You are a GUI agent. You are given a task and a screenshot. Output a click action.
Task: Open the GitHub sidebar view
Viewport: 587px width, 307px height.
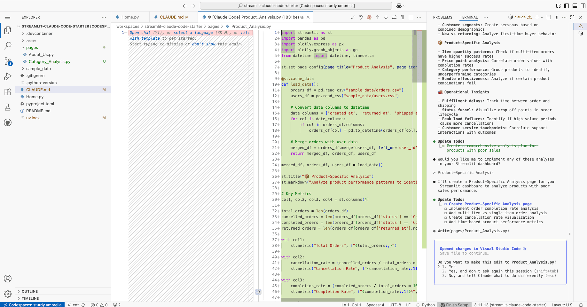point(8,122)
